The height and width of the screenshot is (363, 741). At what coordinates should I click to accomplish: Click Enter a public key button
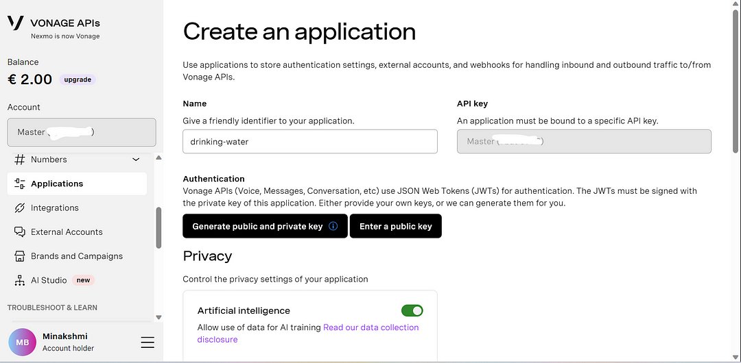click(x=396, y=226)
